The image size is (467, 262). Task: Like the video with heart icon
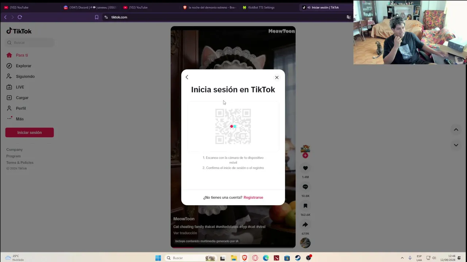pyautogui.click(x=305, y=168)
